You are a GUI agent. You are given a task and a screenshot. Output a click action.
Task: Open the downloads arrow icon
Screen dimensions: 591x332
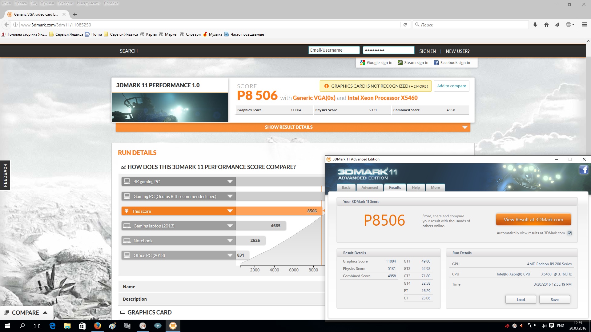point(535,25)
